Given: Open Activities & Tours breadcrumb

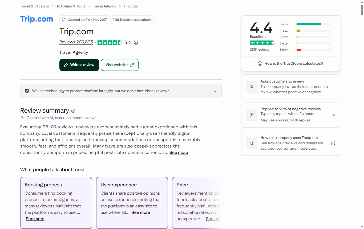Looking at the screenshot, I should click(71, 6).
